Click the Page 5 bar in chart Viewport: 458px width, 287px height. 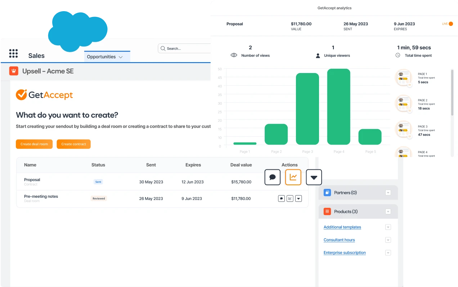point(370,137)
